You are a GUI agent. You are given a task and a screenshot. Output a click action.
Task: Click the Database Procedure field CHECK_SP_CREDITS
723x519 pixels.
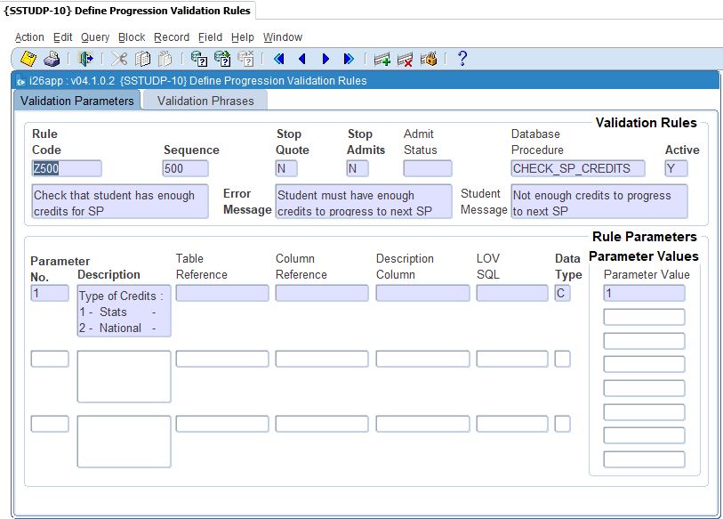pyautogui.click(x=576, y=168)
